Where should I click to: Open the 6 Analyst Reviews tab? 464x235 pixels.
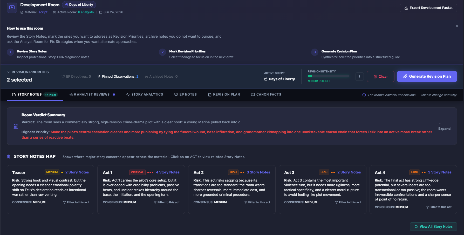point(92,95)
